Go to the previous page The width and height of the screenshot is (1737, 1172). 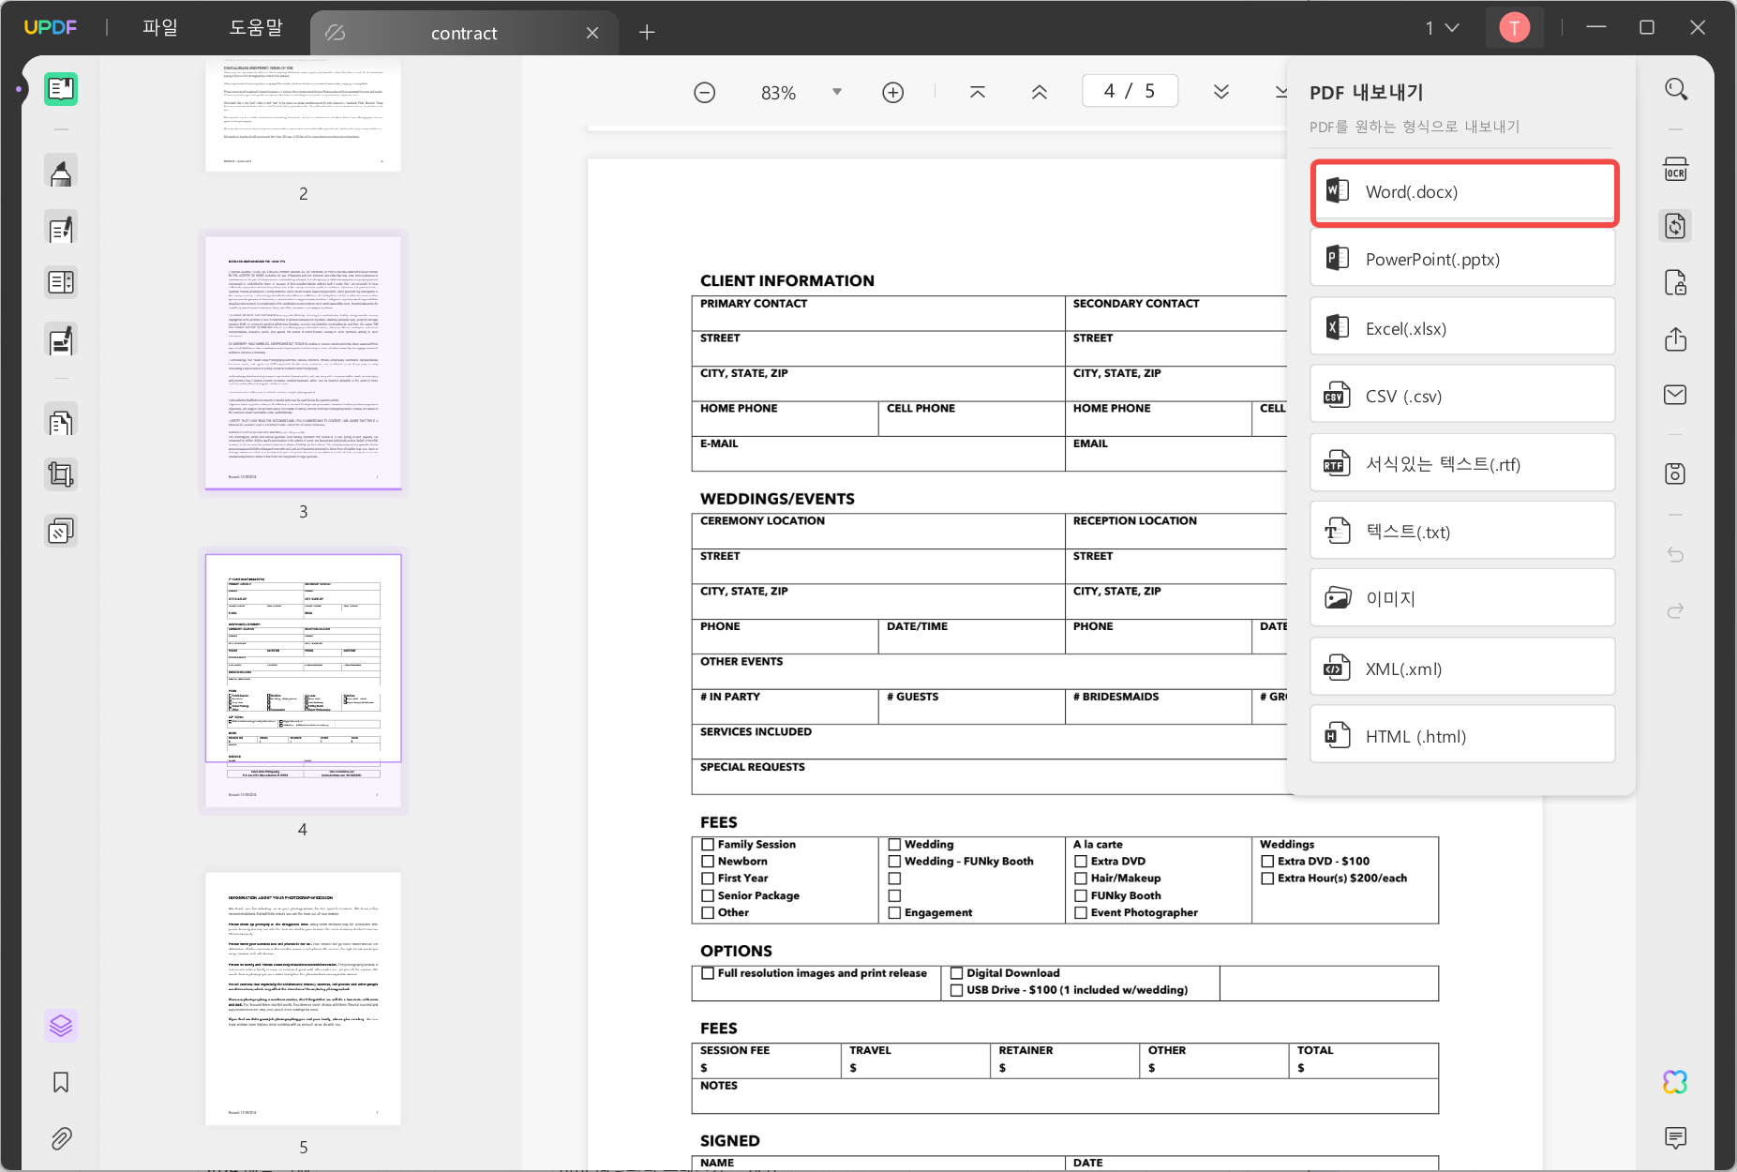[1040, 92]
